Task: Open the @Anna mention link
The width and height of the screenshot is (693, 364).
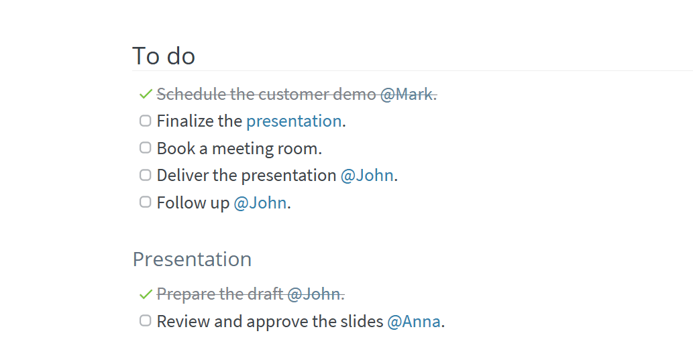Action: coord(414,322)
